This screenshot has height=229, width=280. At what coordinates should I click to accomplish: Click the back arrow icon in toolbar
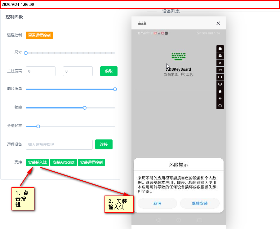[220, 99]
